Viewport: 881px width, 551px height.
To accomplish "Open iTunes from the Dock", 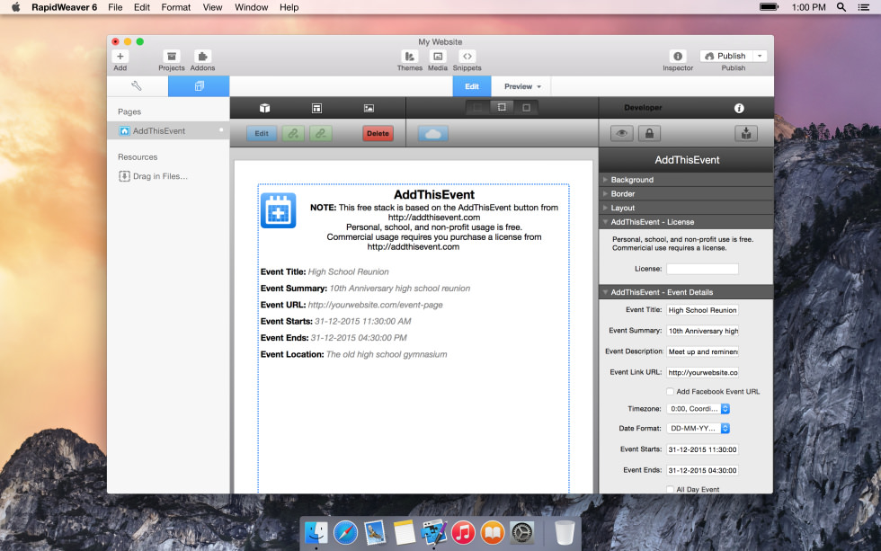I will pos(463,532).
